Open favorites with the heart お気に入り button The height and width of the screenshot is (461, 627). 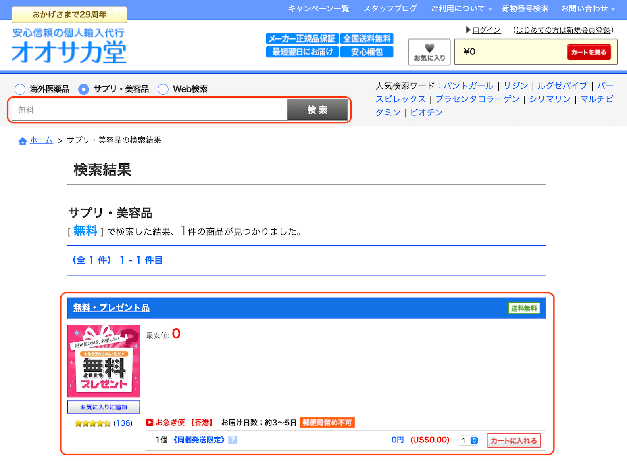[x=429, y=52]
